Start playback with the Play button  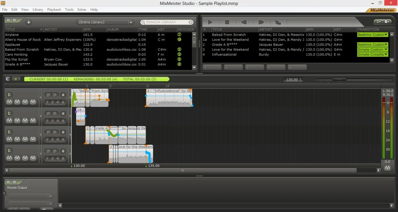coord(210,22)
